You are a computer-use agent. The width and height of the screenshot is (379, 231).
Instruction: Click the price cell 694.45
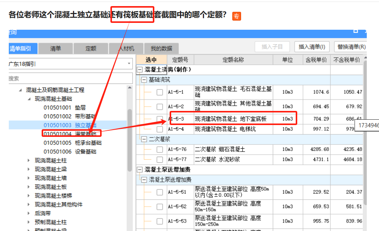pyautogui.click(x=321, y=107)
